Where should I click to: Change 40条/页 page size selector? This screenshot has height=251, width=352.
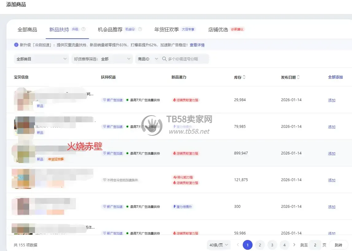[219, 245]
